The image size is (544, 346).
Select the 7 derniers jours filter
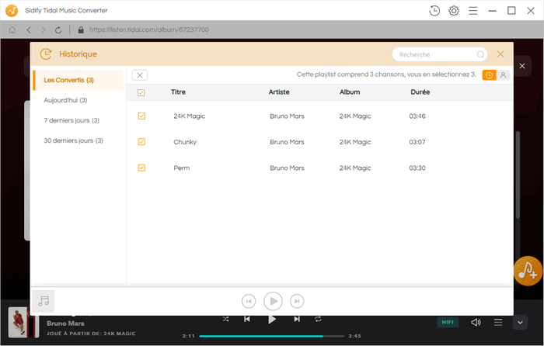pos(71,120)
